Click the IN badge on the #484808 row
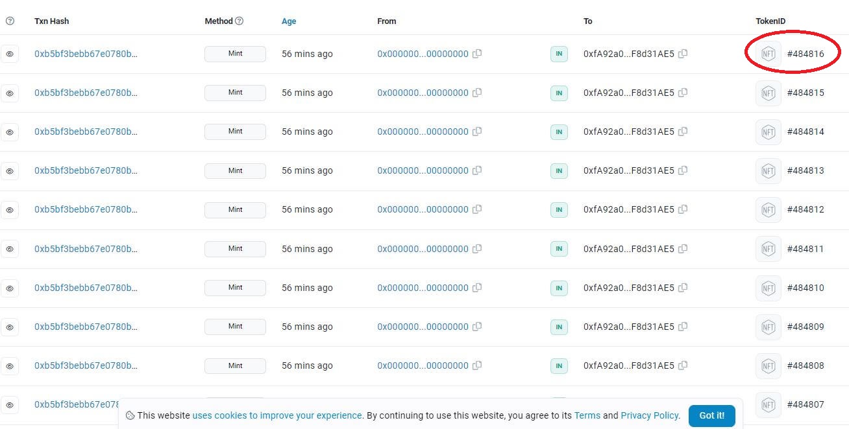 point(559,365)
